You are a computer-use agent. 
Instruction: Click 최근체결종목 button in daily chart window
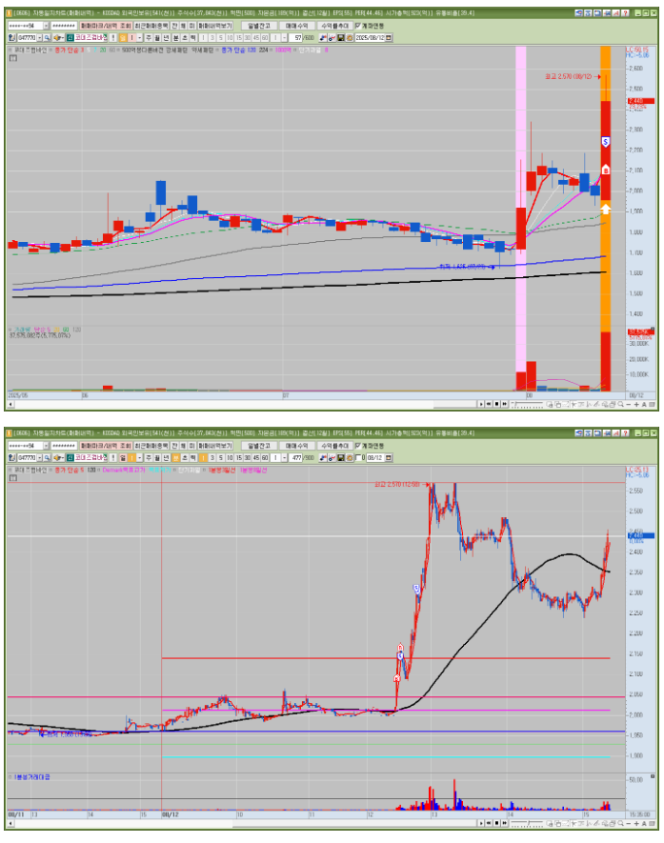tap(151, 26)
